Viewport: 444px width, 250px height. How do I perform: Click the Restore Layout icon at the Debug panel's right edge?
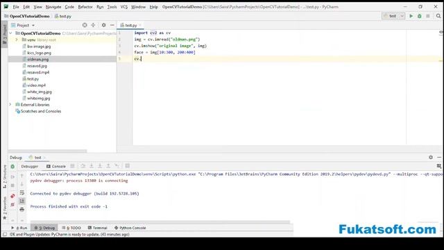(x=439, y=166)
